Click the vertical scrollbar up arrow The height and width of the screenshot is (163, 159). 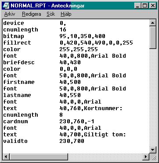tap(153, 23)
